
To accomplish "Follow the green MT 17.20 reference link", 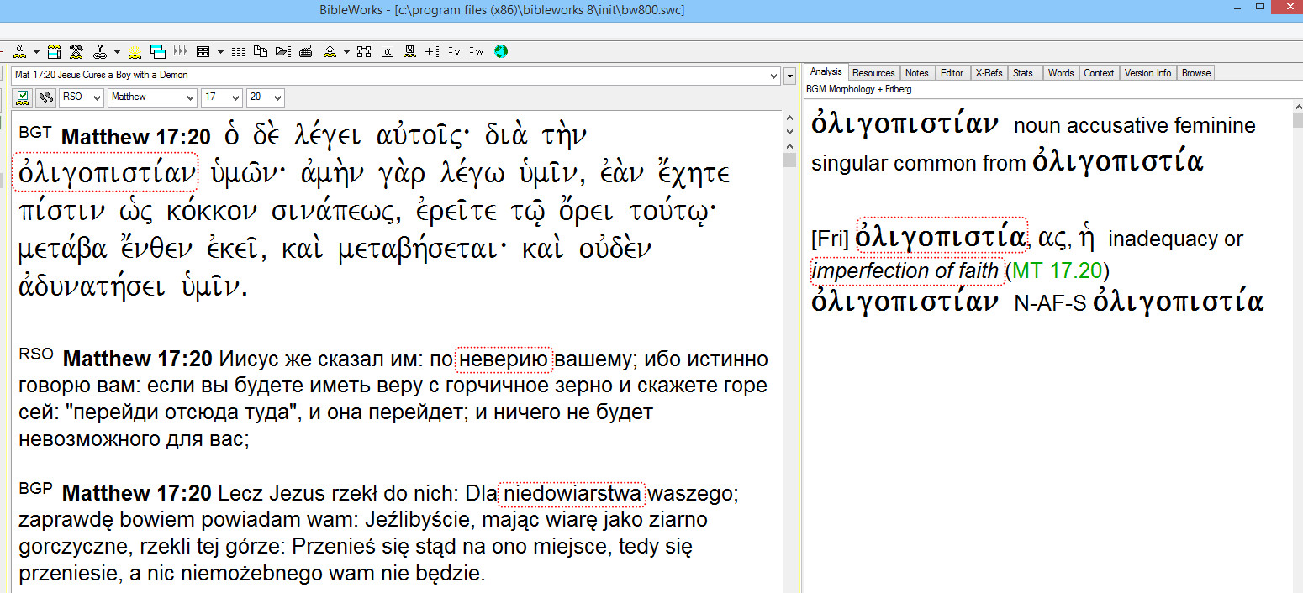I will tap(1058, 271).
